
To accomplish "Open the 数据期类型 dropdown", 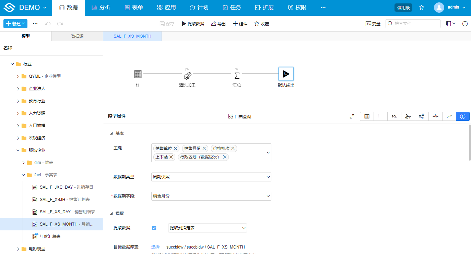I will tap(211, 177).
